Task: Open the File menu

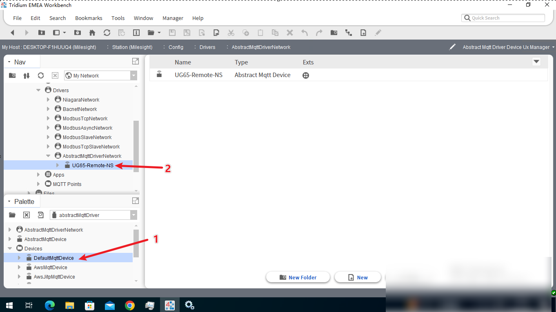Action: click(18, 18)
